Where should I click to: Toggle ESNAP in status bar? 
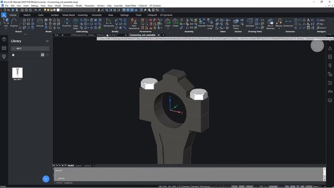[x=242, y=186]
